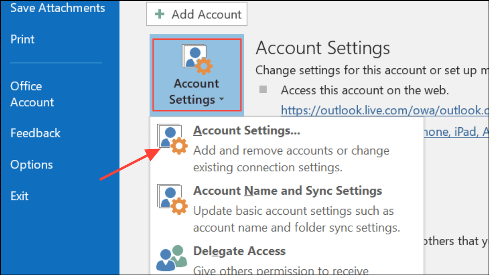Click the 'Update basic account settings' description text

pos(294,211)
